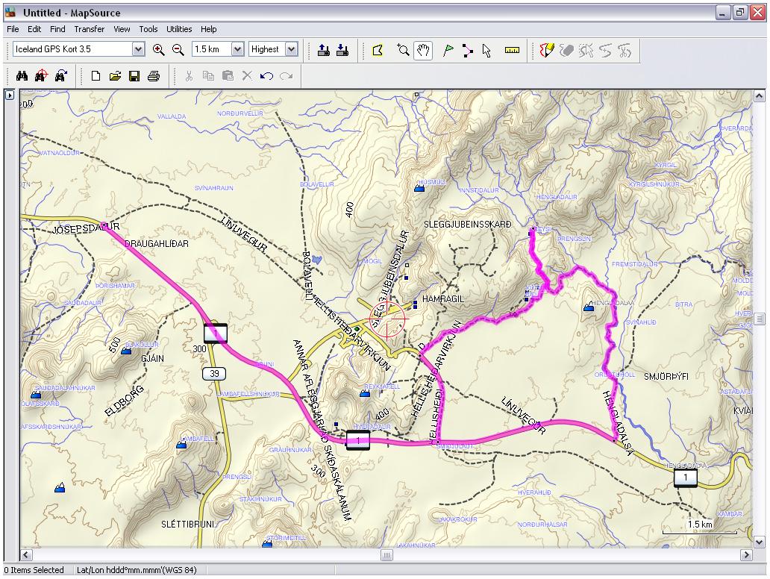Expand the collapsed left side panel
This screenshot has width=770, height=579.
10,96
